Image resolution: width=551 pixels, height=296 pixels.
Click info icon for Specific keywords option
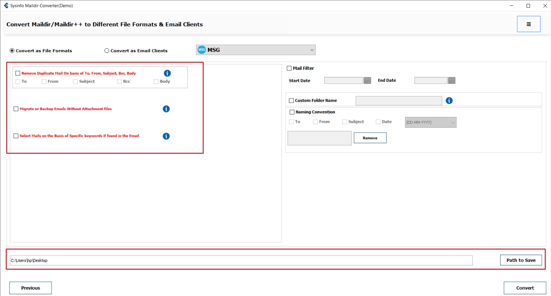click(x=166, y=136)
